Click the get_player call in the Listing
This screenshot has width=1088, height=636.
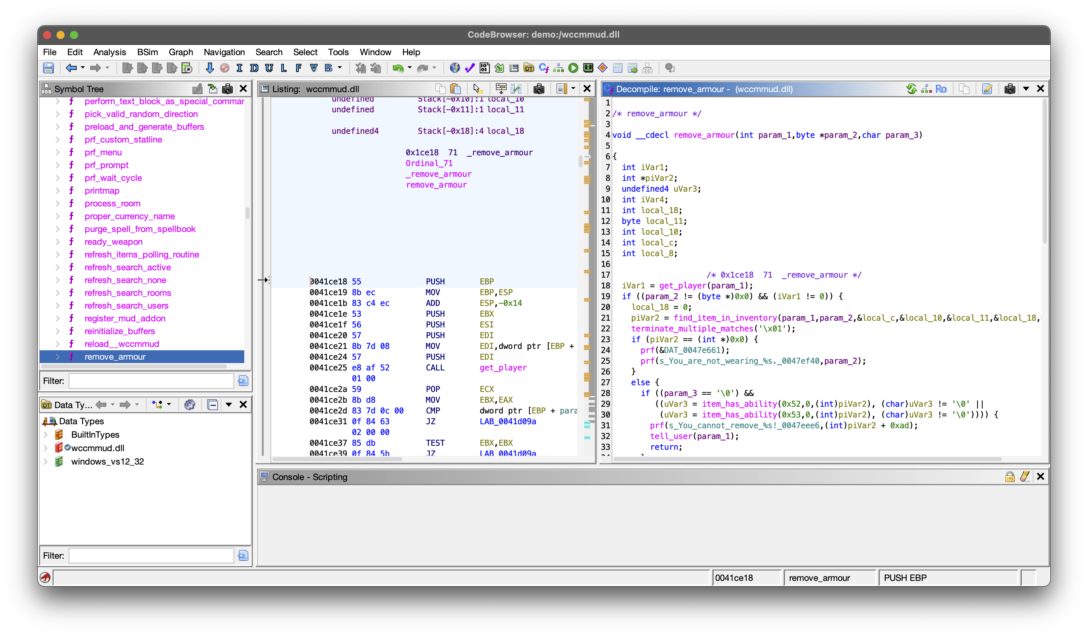[x=503, y=368]
